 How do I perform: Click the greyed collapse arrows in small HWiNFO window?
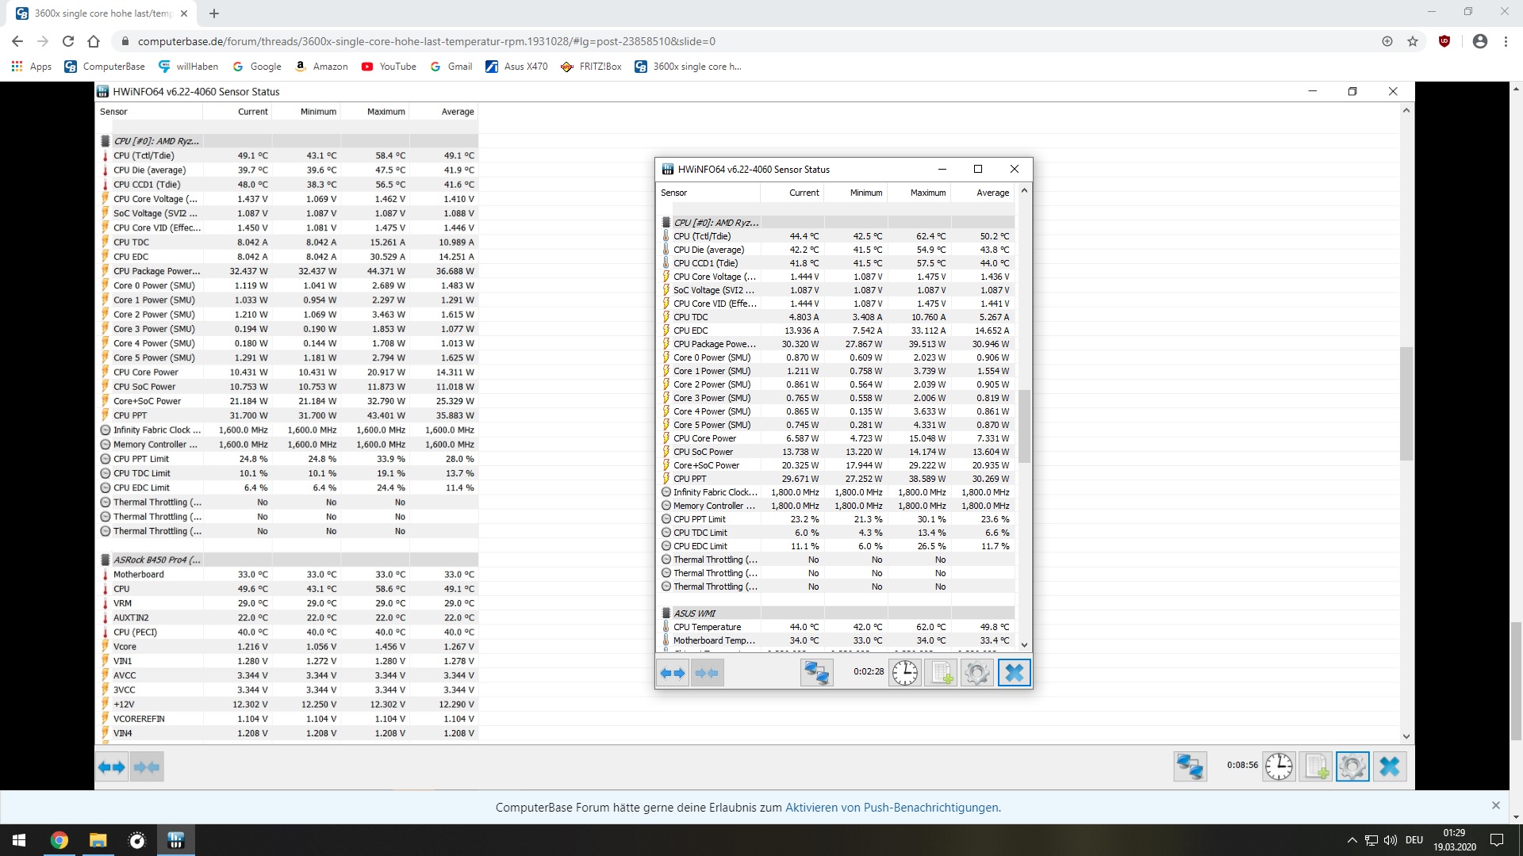coord(707,673)
